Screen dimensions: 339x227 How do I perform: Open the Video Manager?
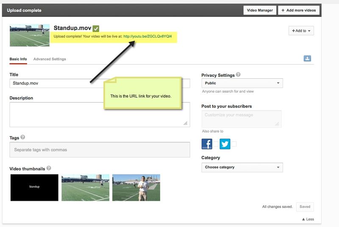point(260,10)
